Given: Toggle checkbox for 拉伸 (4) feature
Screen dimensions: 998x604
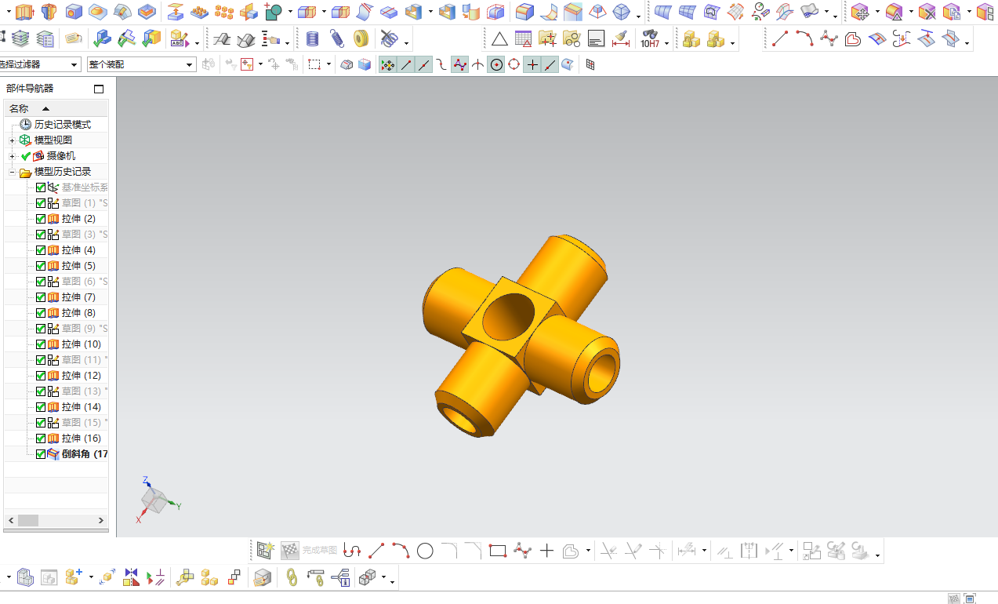Looking at the screenshot, I should click(41, 250).
